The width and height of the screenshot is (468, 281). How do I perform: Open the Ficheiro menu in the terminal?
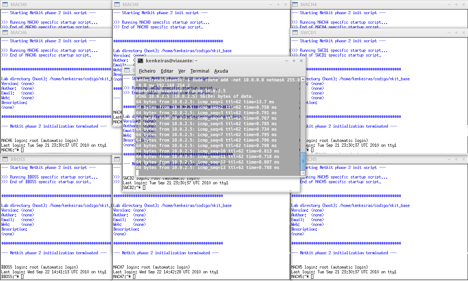[147, 71]
